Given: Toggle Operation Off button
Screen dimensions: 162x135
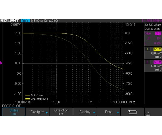Looking at the screenshot, I should tap(61, 112).
